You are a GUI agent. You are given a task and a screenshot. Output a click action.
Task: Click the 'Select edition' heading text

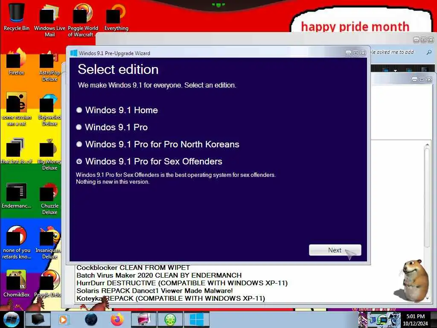[118, 69]
